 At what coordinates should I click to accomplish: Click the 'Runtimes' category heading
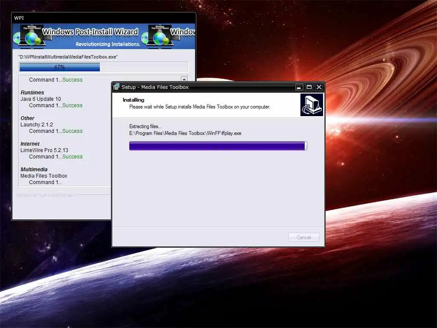click(x=32, y=93)
